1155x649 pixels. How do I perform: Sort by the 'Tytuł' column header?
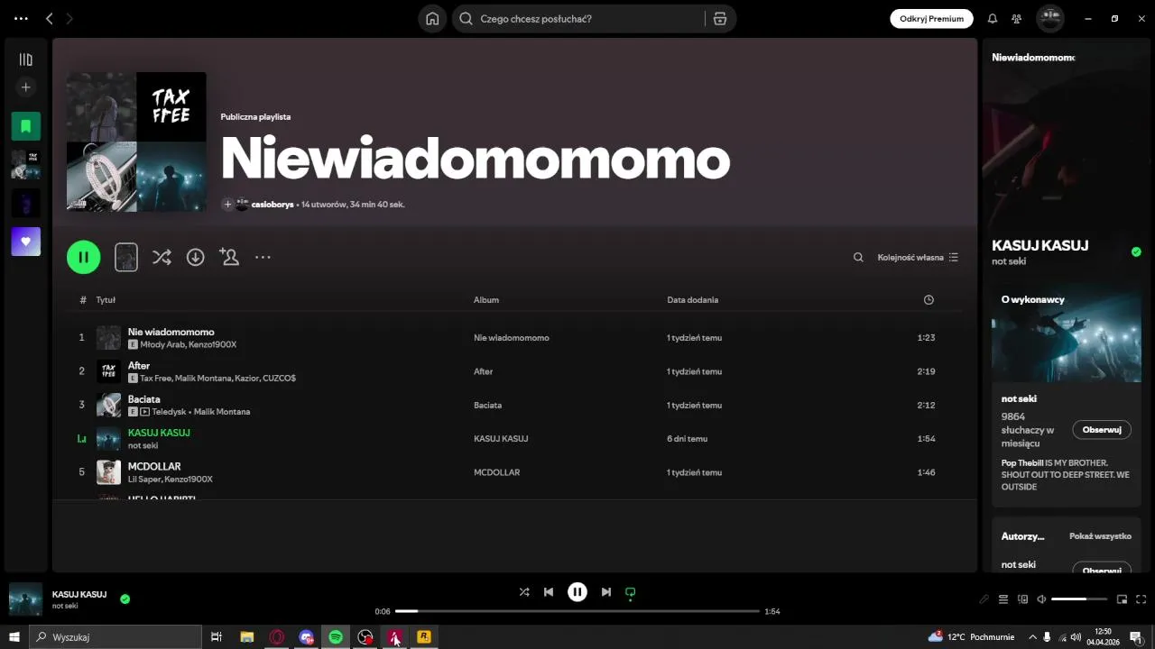pyautogui.click(x=106, y=300)
